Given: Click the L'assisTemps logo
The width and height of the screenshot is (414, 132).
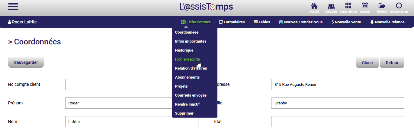Looking at the screenshot, I should (206, 7).
